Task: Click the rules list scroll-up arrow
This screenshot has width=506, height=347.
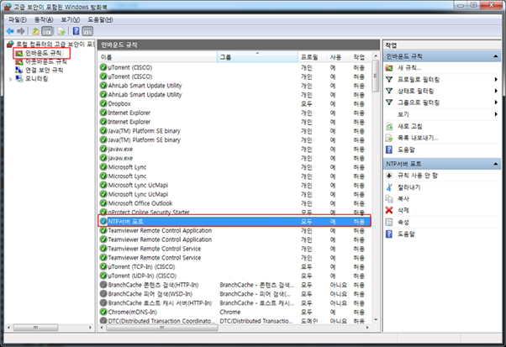Action: coord(376,56)
